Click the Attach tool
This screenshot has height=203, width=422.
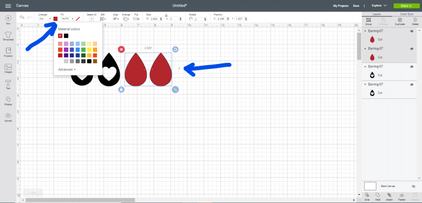click(x=389, y=196)
